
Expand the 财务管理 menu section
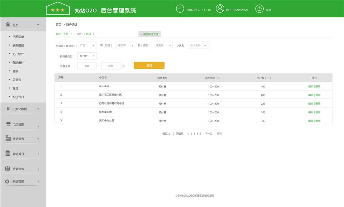coord(38,154)
